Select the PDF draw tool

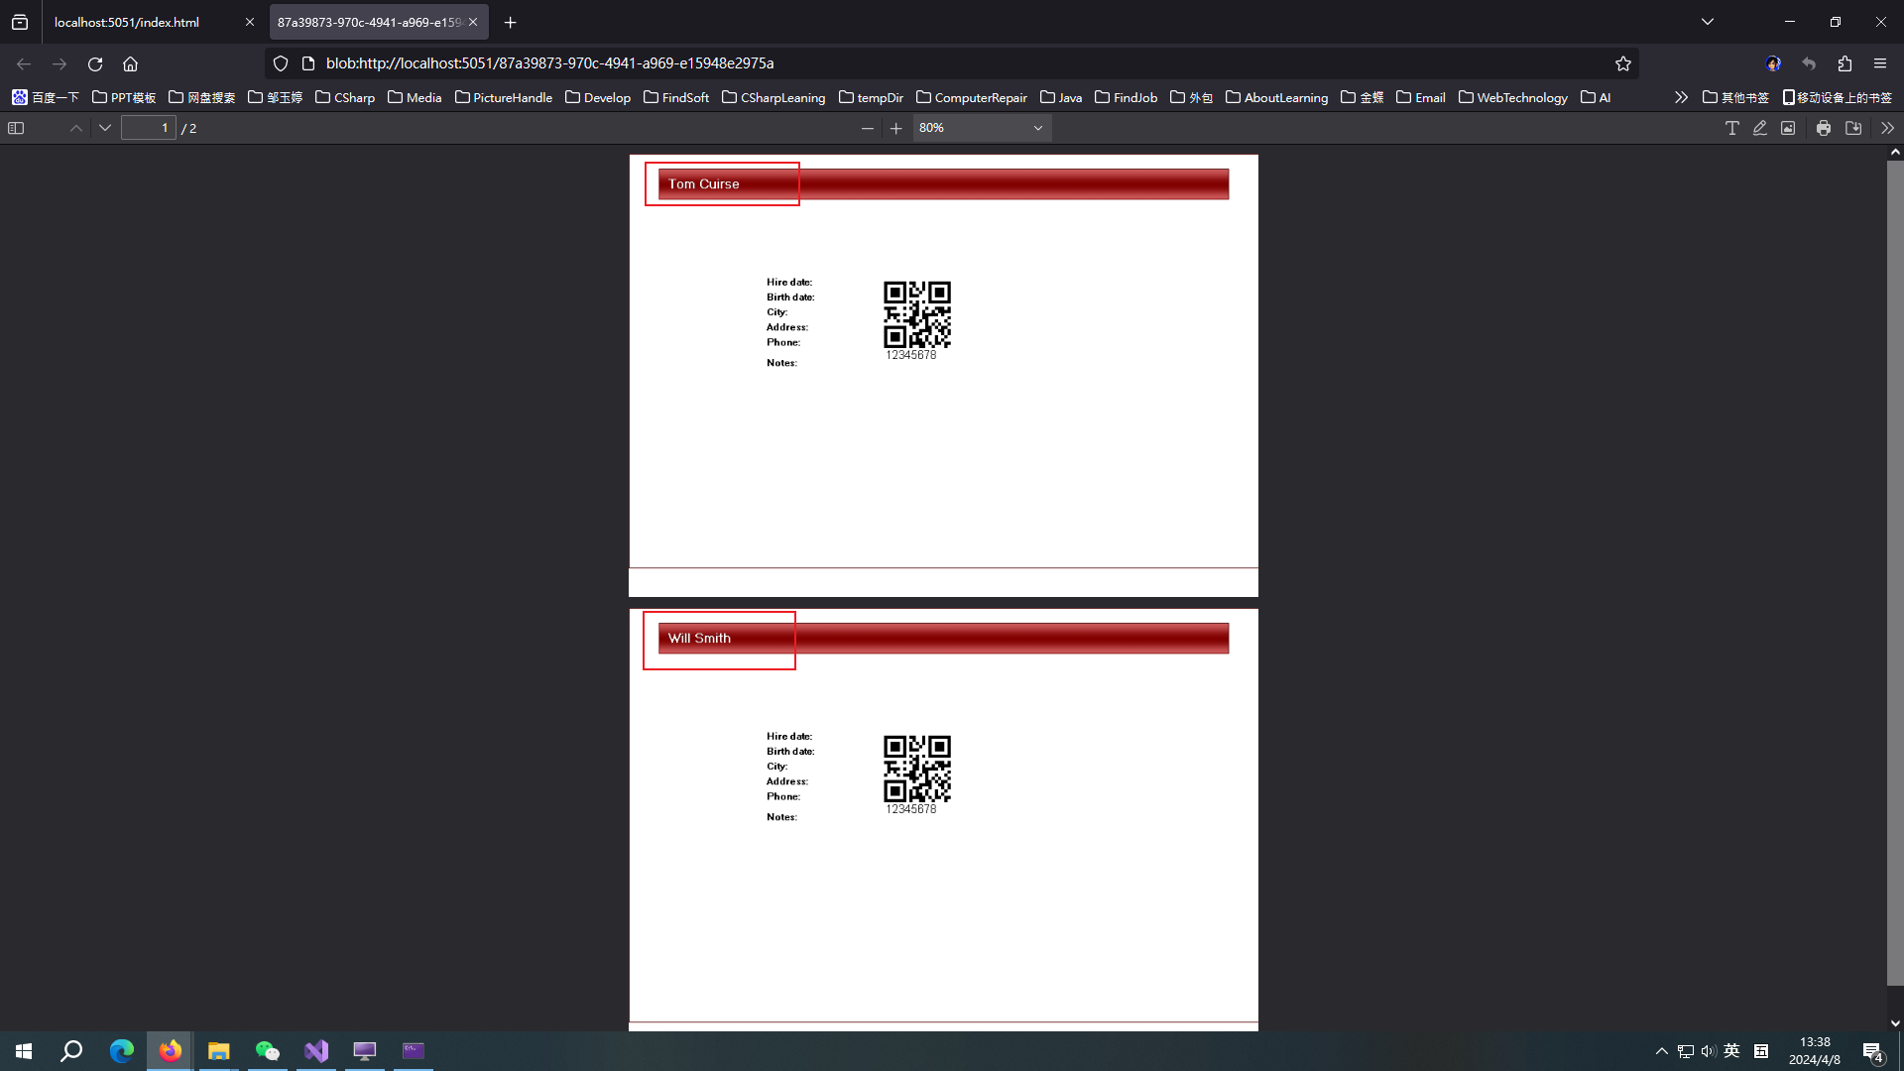(x=1760, y=128)
